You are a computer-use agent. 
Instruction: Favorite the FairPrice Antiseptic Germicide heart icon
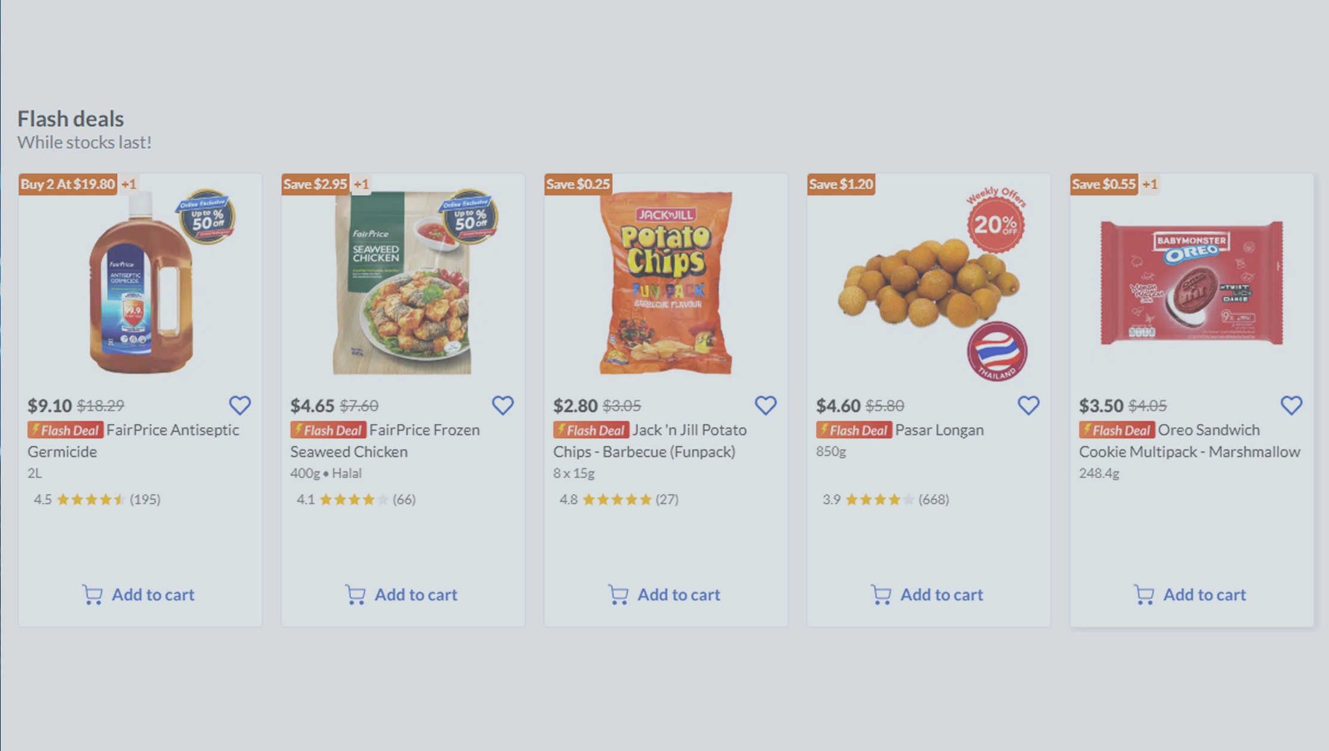point(240,406)
